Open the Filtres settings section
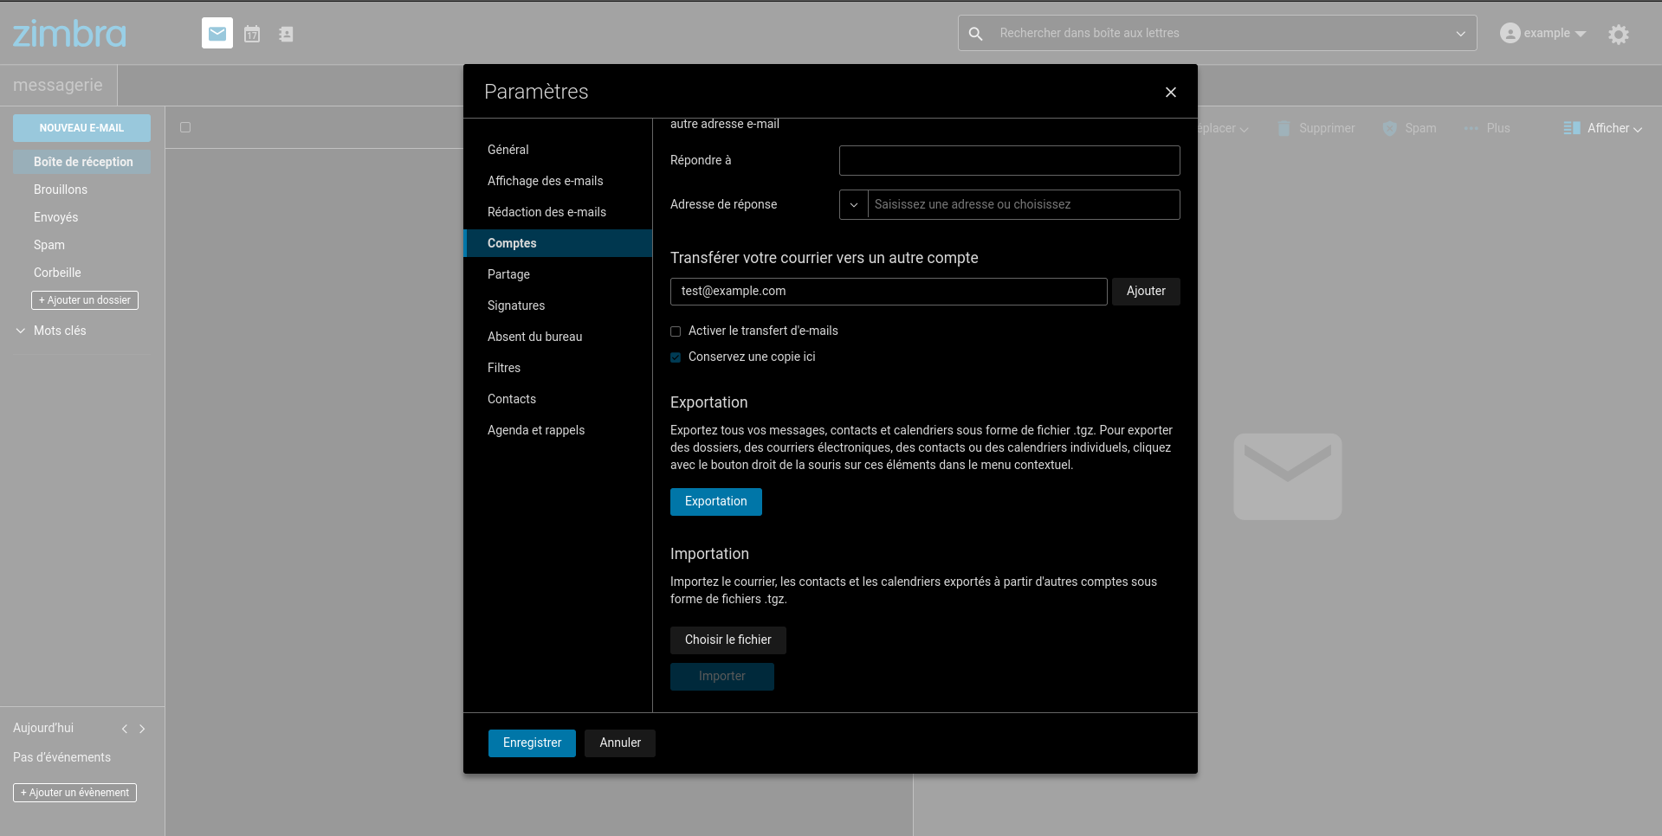This screenshot has height=836, width=1662. tap(504, 368)
